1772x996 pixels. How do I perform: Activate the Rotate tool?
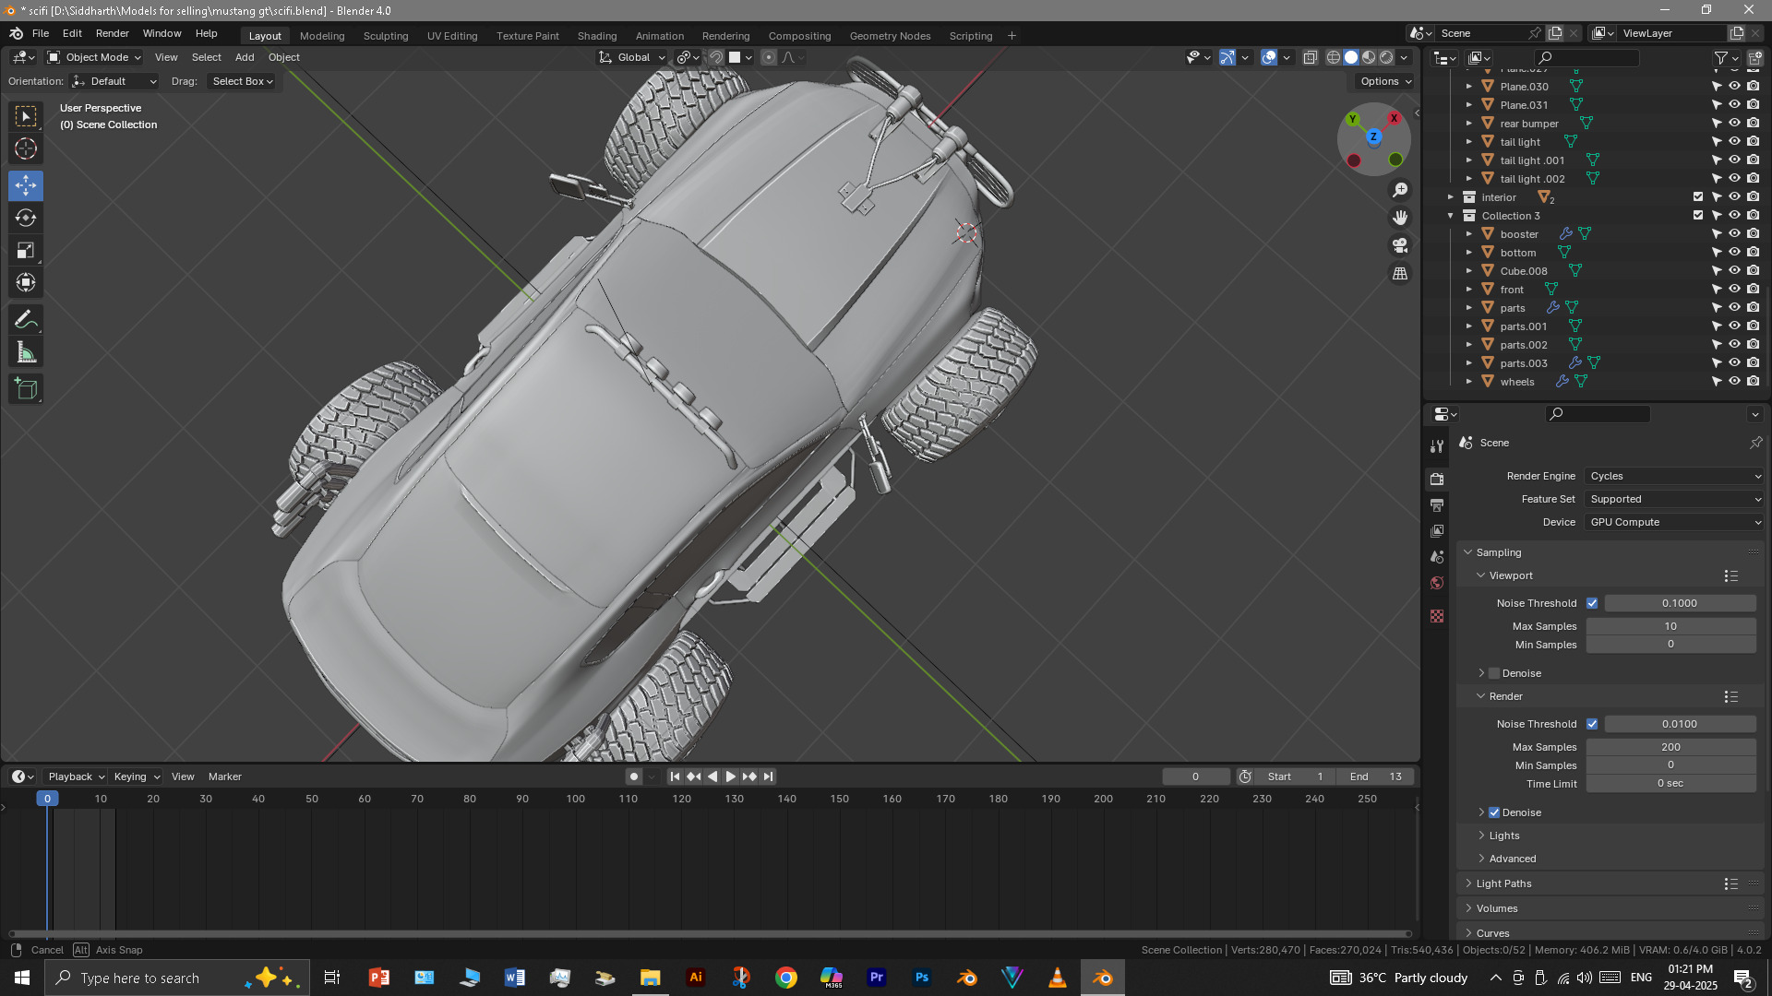point(26,218)
